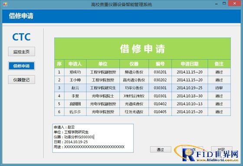Viewport: 243px width, 166px height.
Task: Click sequence number 3 in the table
Action: [x=59, y=88]
